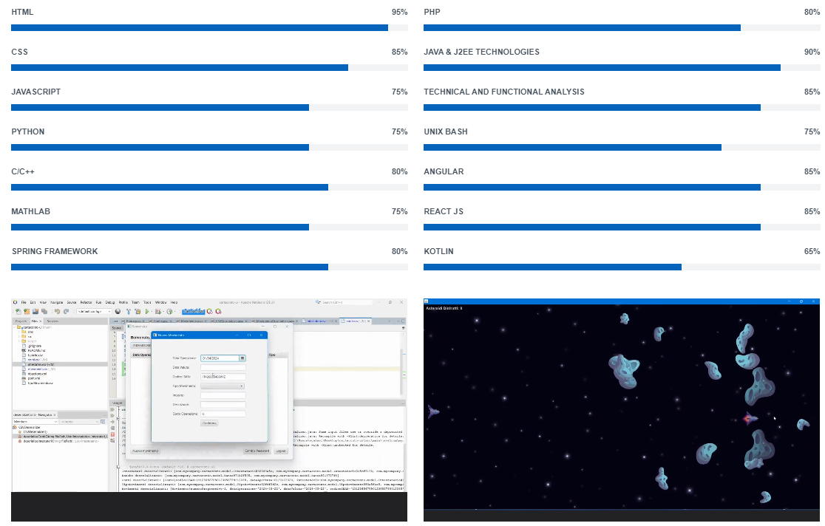Image resolution: width=825 pixels, height=526 pixels.
Task: Click the green Run Project icon in NetBeans toolbar
Action: click(148, 312)
